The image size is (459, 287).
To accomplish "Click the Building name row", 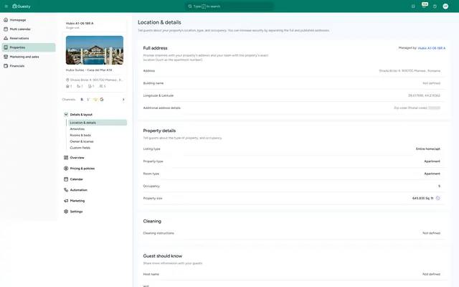I will pyautogui.click(x=293, y=83).
